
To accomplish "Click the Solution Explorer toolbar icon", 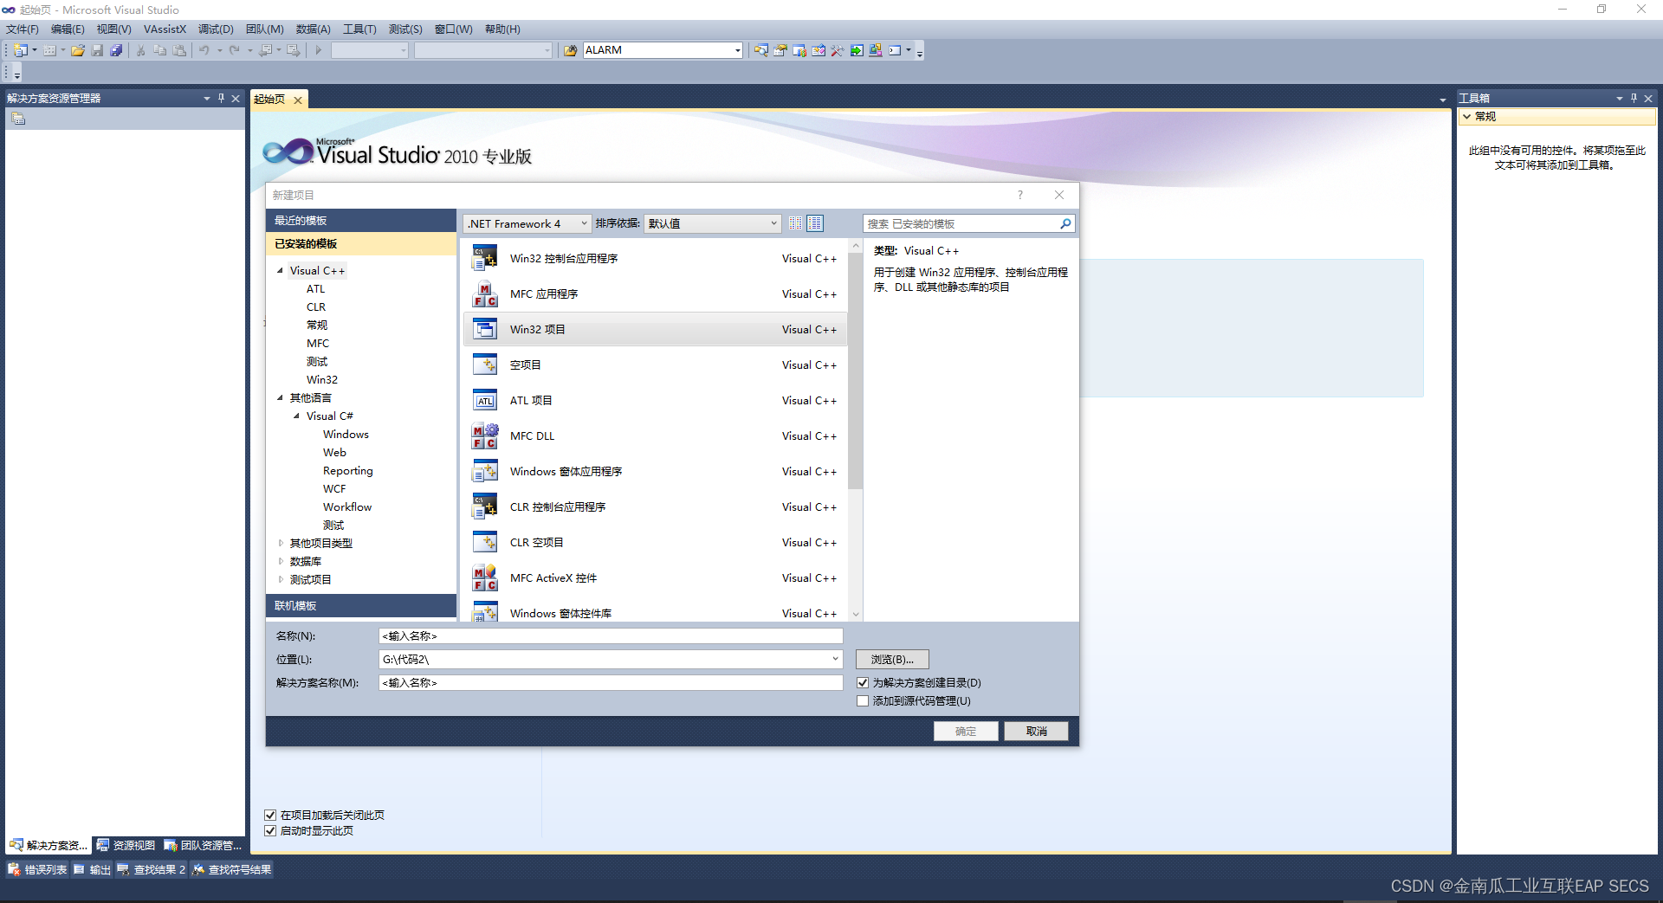I will click(760, 50).
